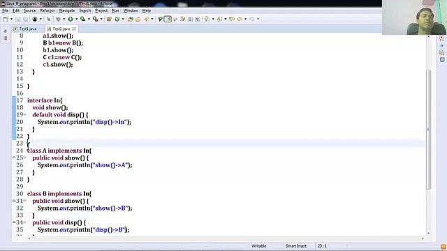Click the Writable status bar entry
447x251 pixels.
click(x=259, y=246)
